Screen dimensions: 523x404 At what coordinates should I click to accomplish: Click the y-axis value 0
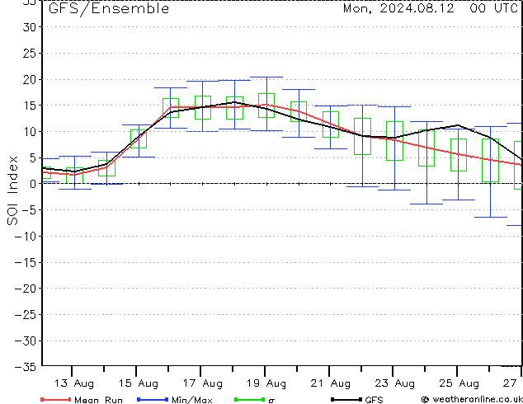[33, 184]
